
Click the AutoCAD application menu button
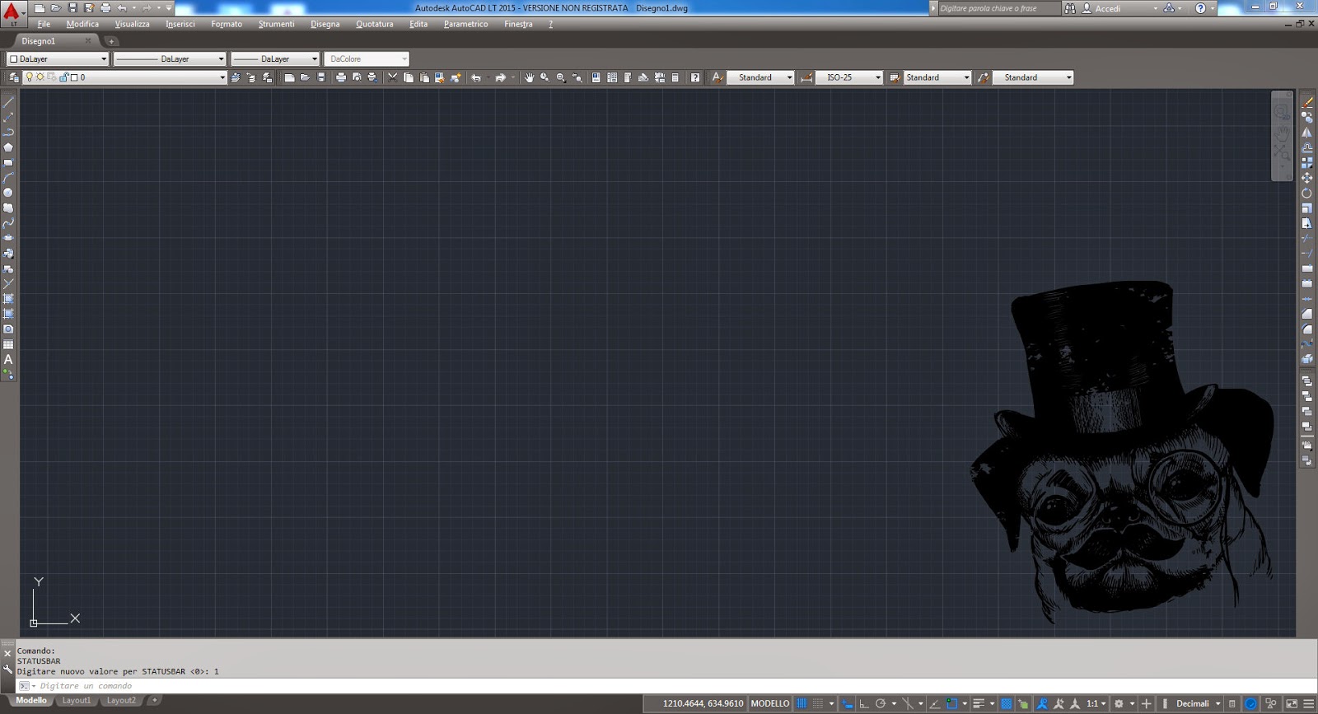tap(12, 12)
